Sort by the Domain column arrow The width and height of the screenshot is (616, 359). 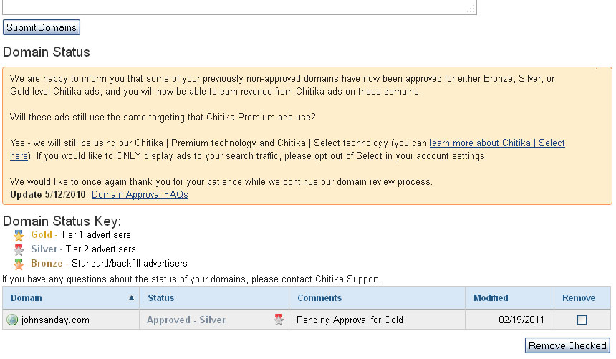(131, 297)
